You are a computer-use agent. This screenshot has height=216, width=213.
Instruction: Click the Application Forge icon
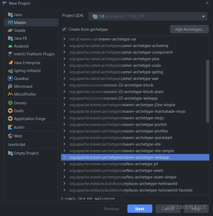tap(10, 119)
